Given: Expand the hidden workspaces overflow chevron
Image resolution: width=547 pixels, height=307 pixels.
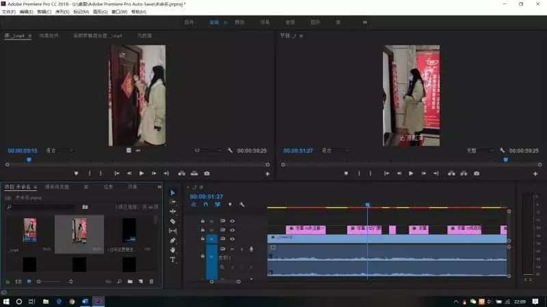Looking at the screenshot, I should (364, 22).
